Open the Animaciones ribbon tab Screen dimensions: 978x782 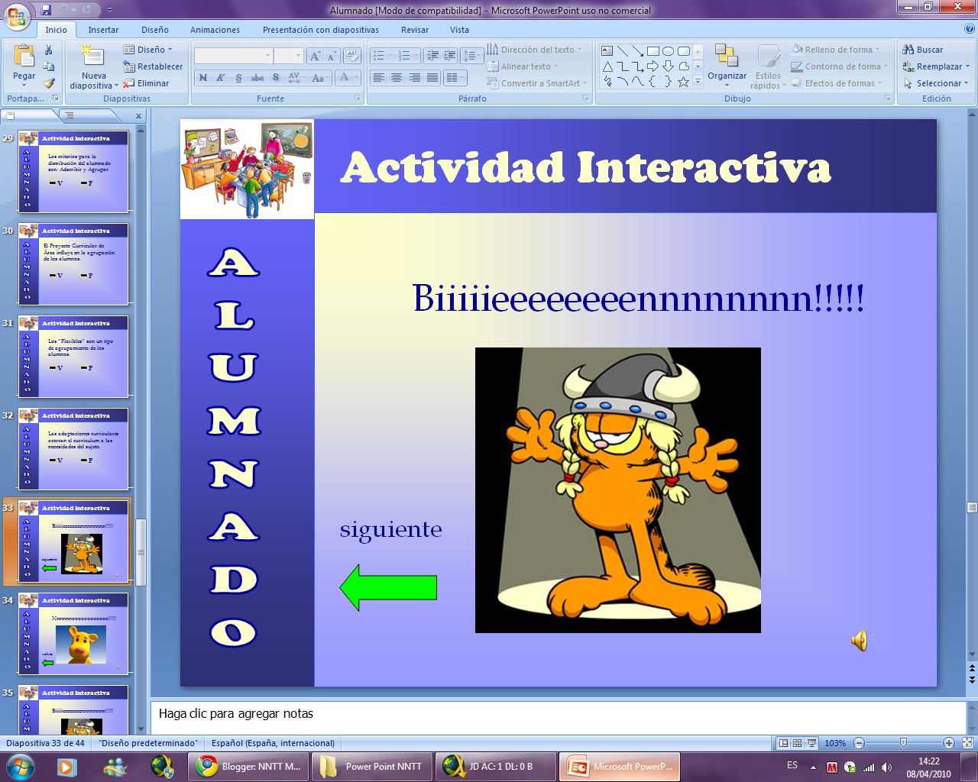coord(215,30)
